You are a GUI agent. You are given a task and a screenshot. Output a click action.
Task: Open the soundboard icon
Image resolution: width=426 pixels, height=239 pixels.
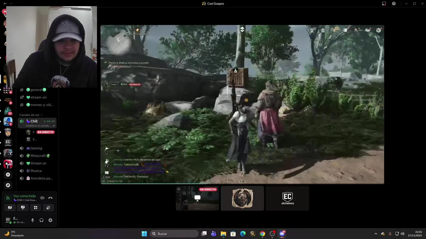click(x=48, y=207)
